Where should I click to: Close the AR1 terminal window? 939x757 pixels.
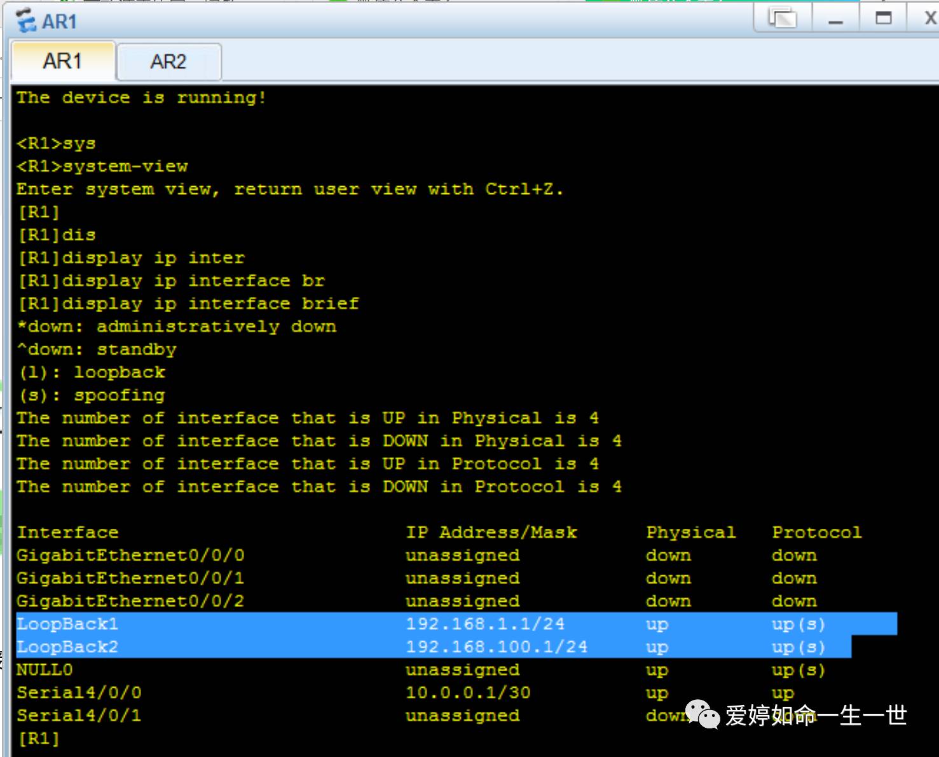click(929, 18)
